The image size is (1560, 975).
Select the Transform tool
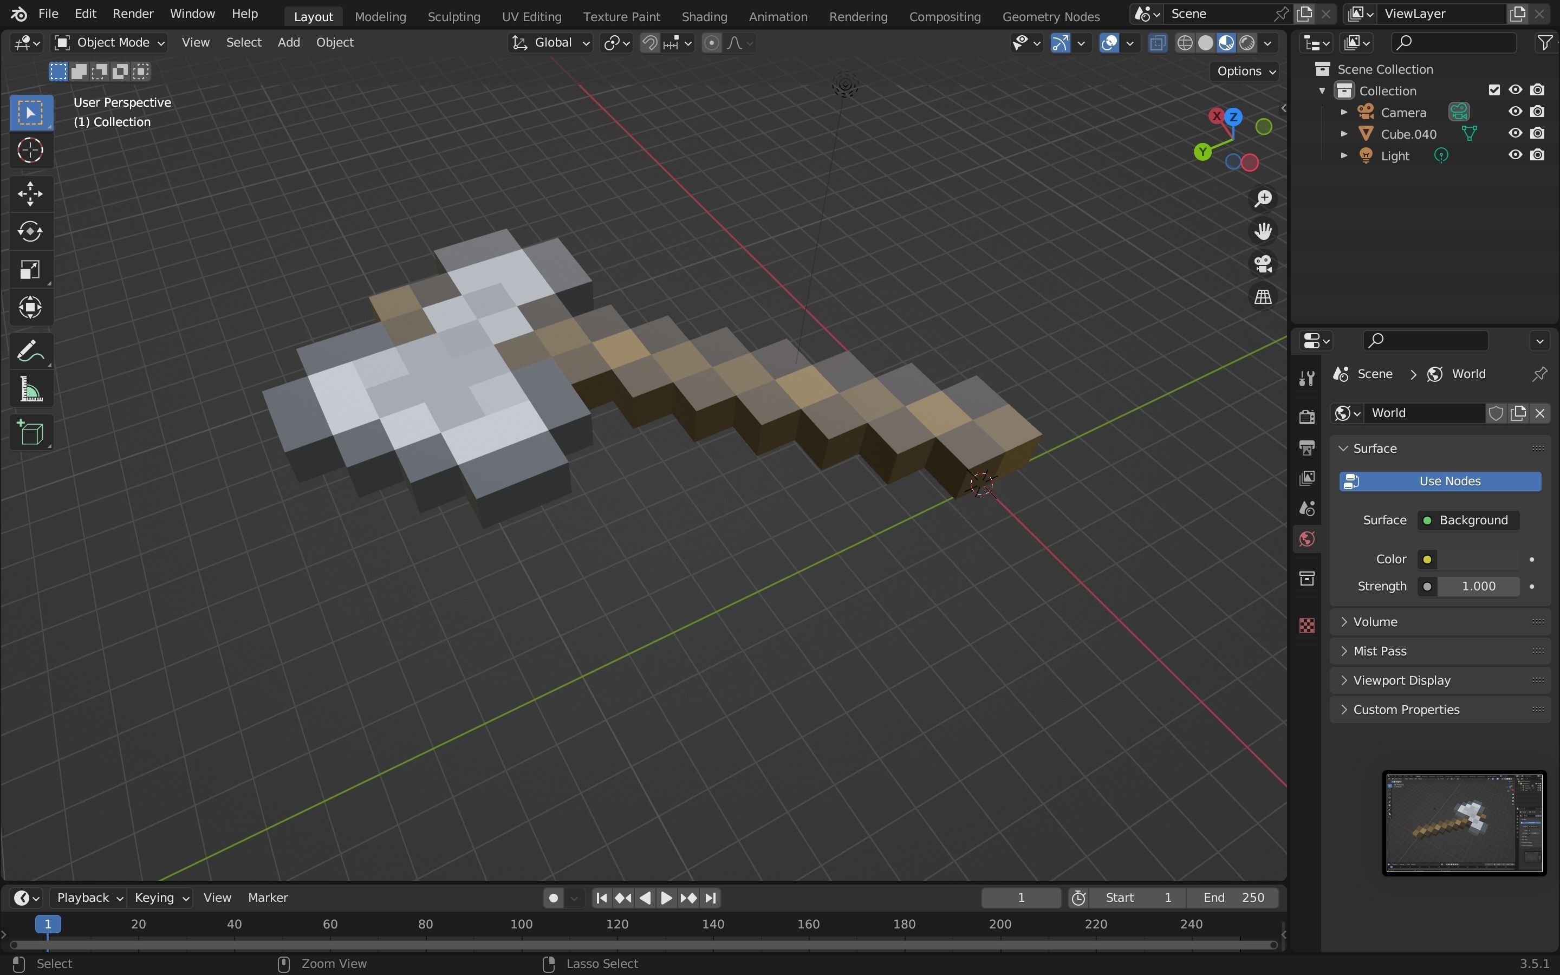coord(30,307)
